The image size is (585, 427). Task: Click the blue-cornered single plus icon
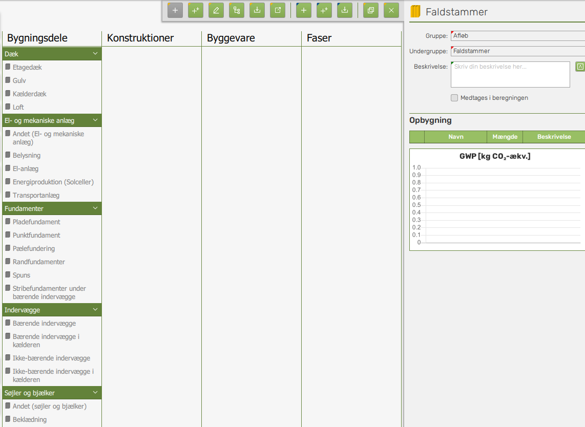point(304,10)
